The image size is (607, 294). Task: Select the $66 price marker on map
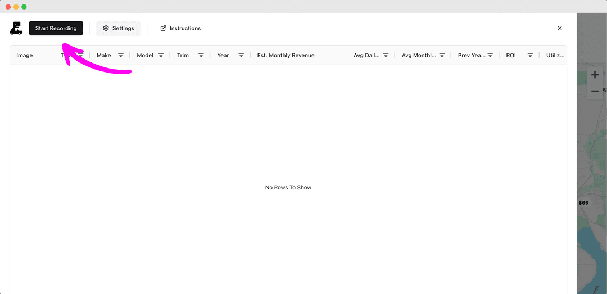click(x=583, y=202)
